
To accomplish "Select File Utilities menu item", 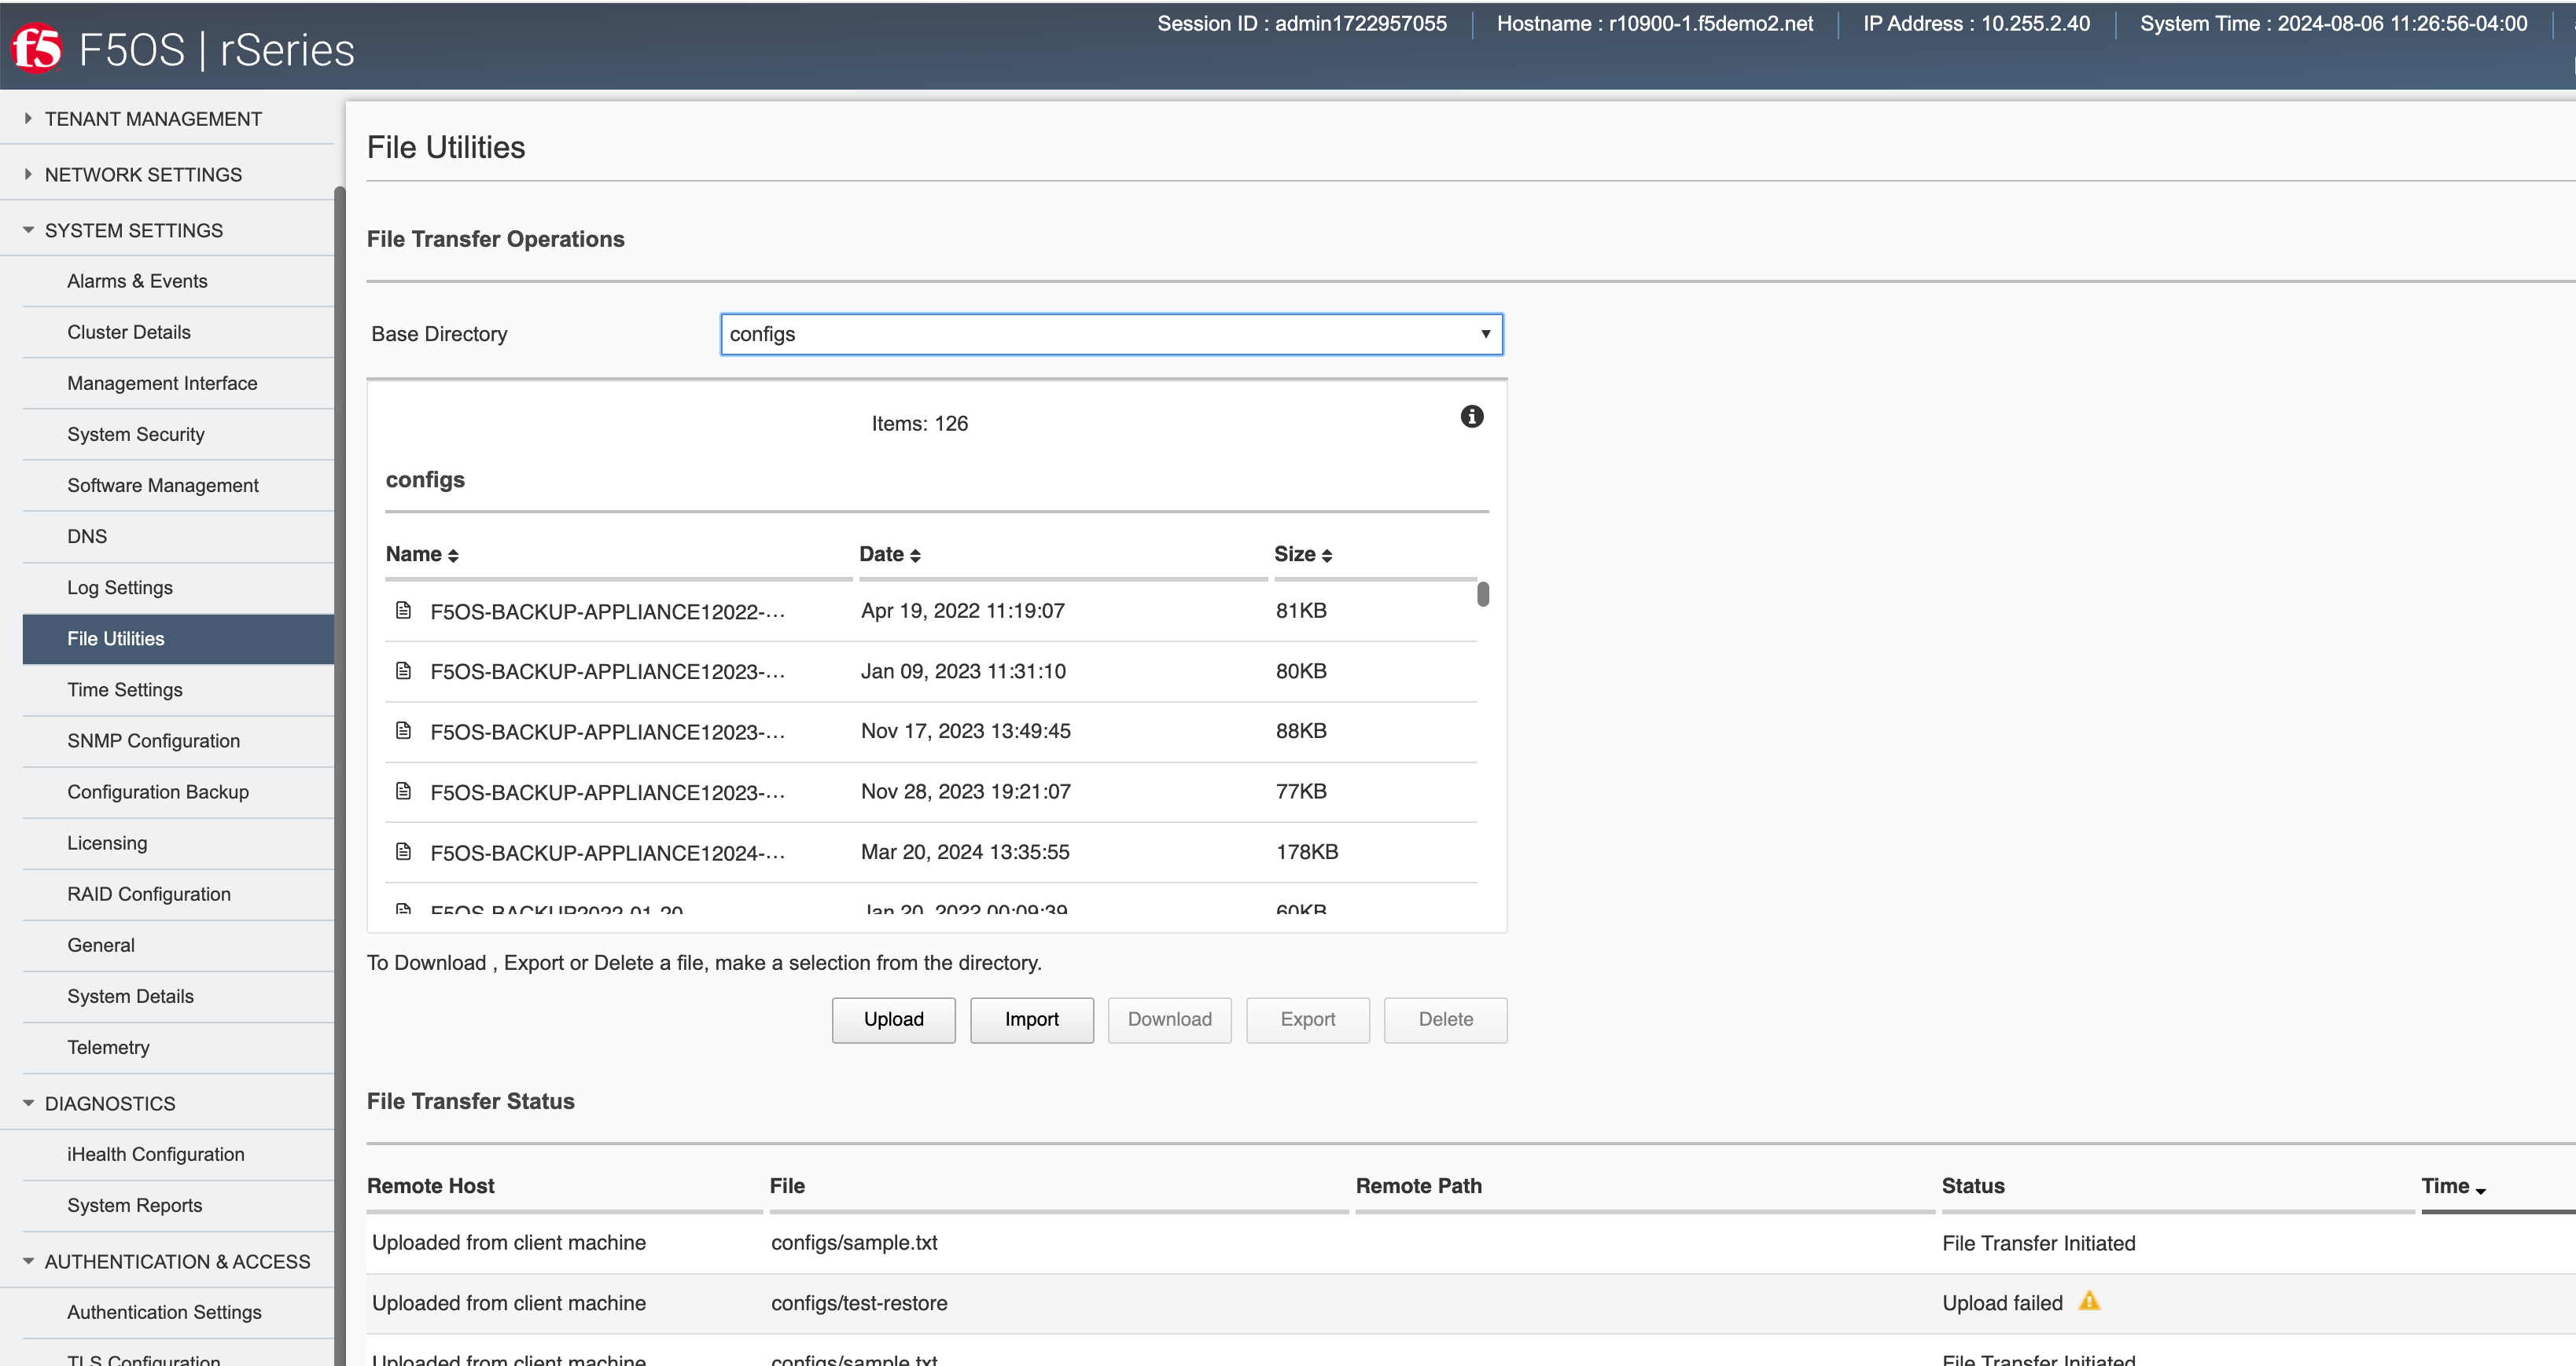I will coord(178,638).
